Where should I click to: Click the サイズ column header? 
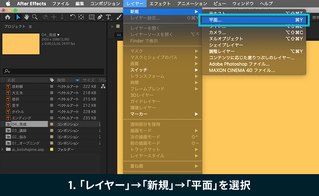[x=88, y=80]
